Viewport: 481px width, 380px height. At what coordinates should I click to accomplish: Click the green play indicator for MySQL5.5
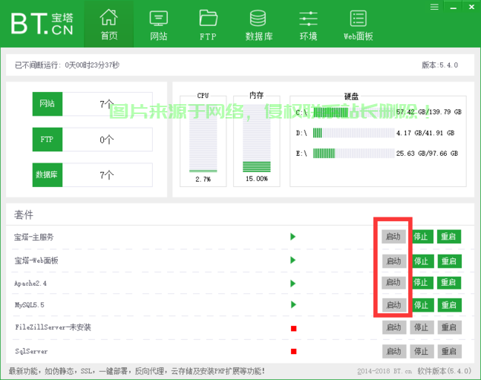(x=293, y=305)
